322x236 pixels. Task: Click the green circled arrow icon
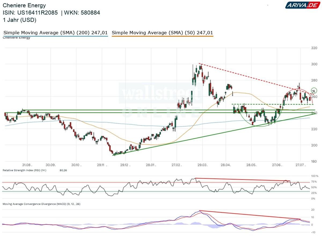point(314,91)
